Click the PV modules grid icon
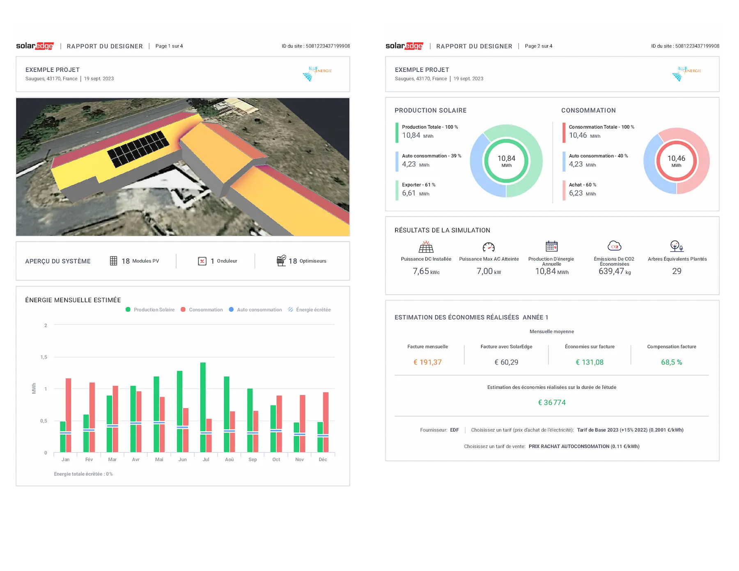Screen dimensions: 739x571 coord(114,261)
